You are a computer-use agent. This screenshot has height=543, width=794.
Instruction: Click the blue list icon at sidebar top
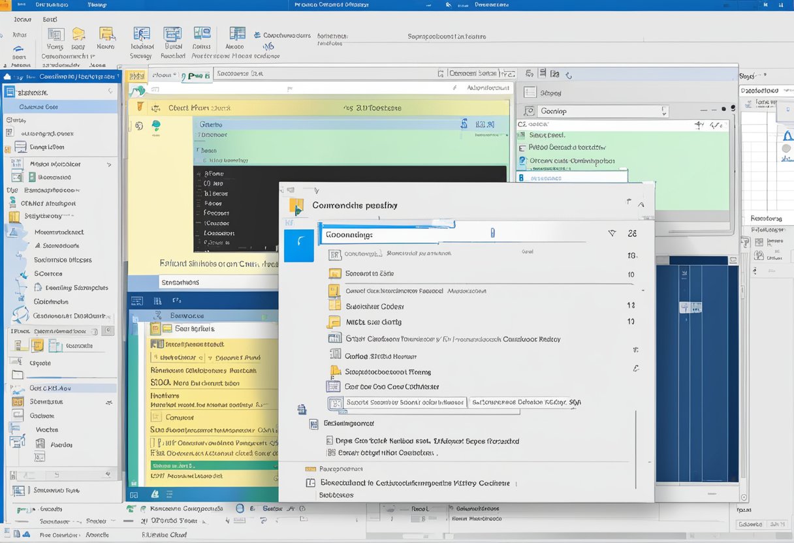tap(10, 92)
